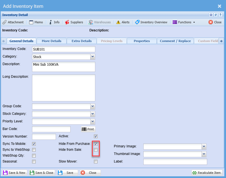The width and height of the screenshot is (226, 178).
Task: Enable the Slow Mover checkbox
Action: (x=96, y=162)
